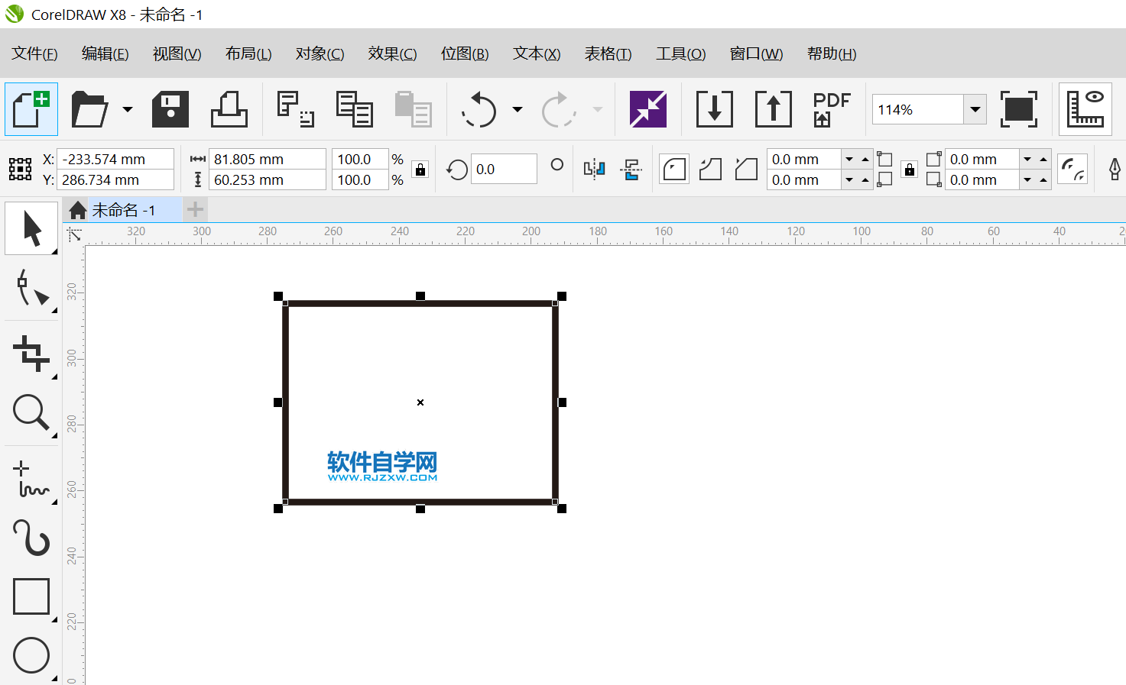This screenshot has width=1126, height=685.
Task: Mirror the object horizontally
Action: (x=594, y=169)
